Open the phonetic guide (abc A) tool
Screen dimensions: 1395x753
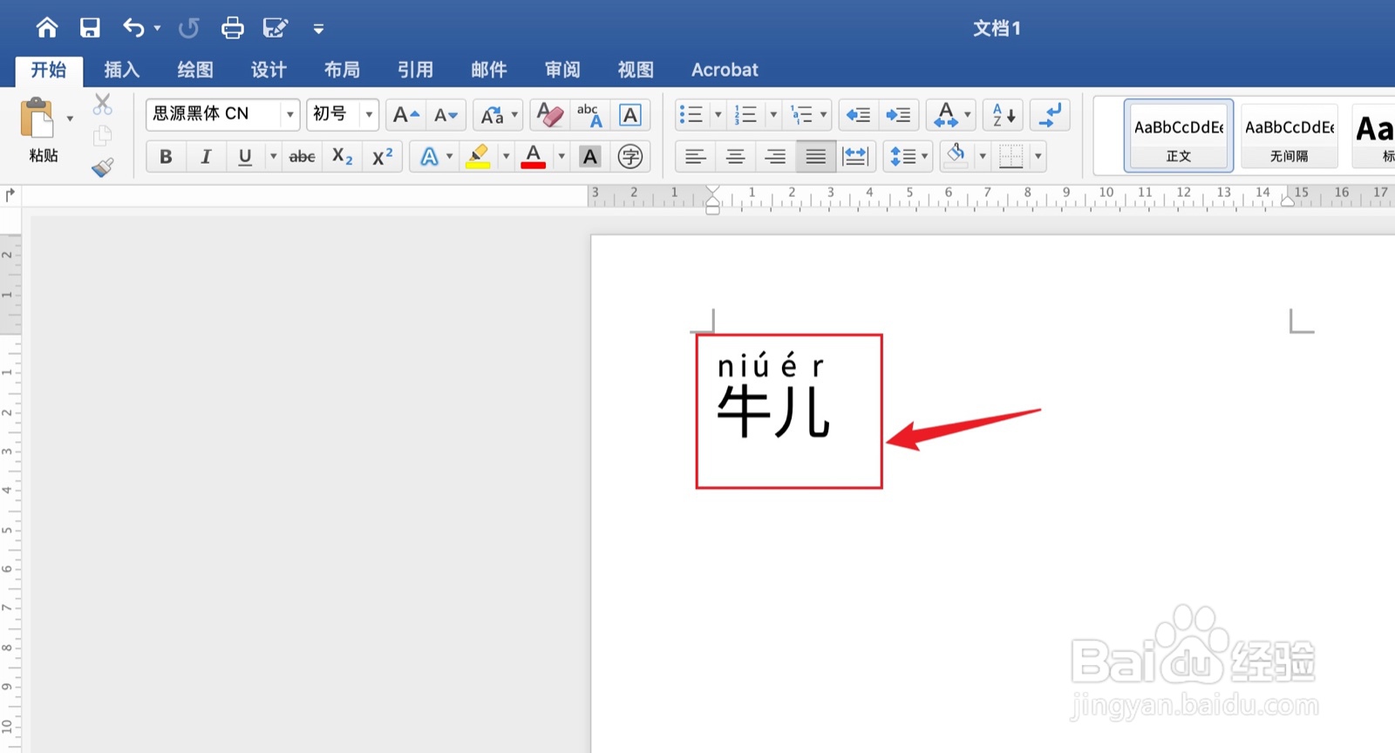point(589,114)
